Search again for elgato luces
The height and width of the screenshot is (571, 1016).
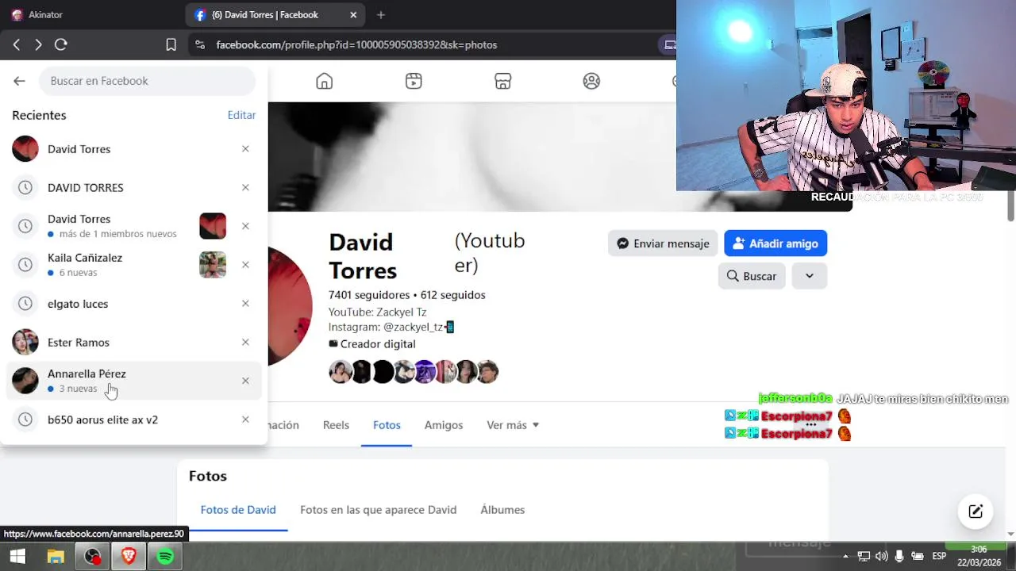pyautogui.click(x=133, y=304)
